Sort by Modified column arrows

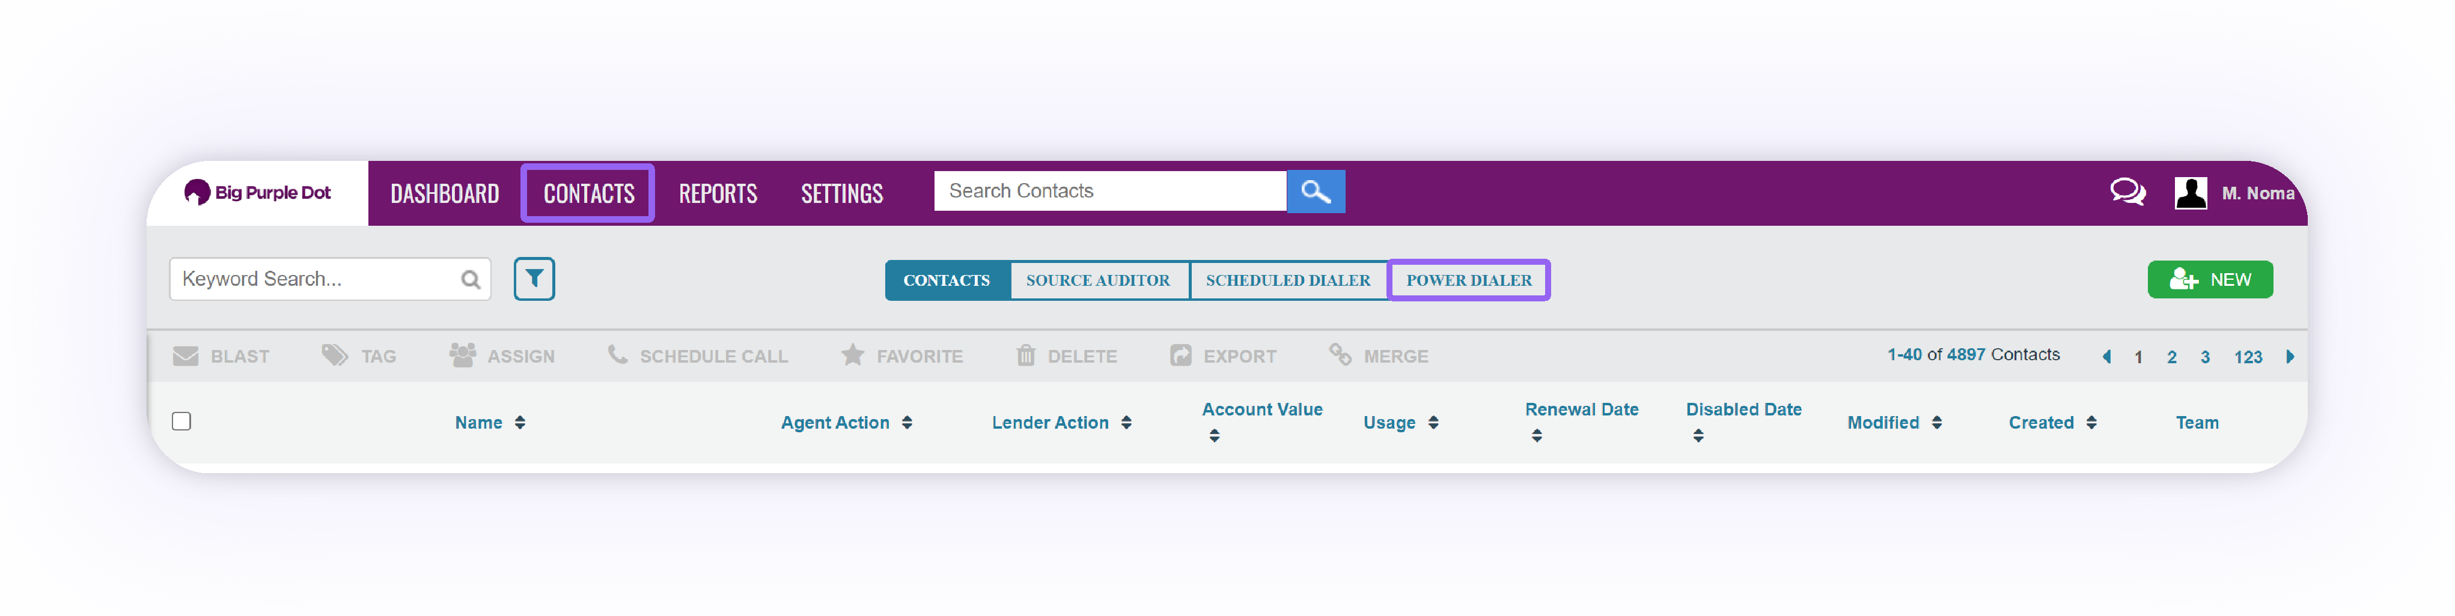click(x=1936, y=423)
